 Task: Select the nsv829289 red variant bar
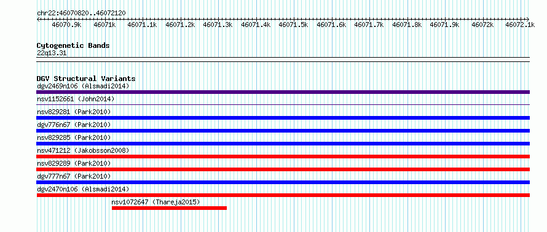(283, 169)
